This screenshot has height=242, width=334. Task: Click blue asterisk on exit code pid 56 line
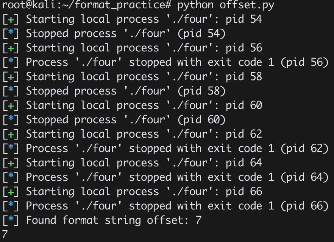pyautogui.click(x=11, y=62)
